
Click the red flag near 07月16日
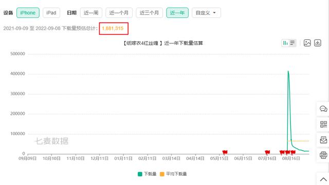click(267, 152)
